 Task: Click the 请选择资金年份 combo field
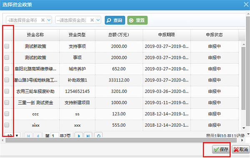(29, 20)
